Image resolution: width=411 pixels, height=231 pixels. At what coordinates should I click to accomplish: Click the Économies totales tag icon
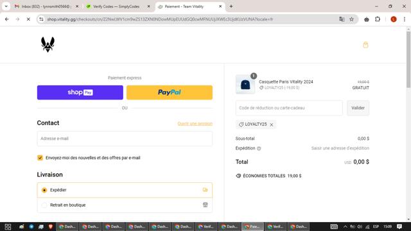tap(238, 176)
